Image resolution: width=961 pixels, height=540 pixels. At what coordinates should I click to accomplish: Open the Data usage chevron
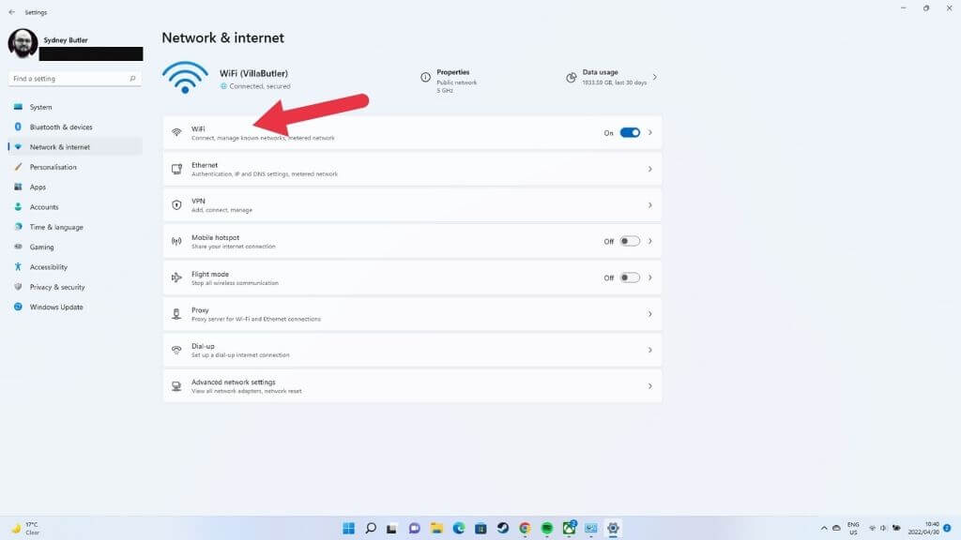coord(654,77)
